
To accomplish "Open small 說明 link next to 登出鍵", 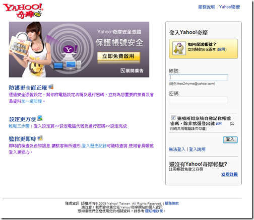I will [x=219, y=124].
